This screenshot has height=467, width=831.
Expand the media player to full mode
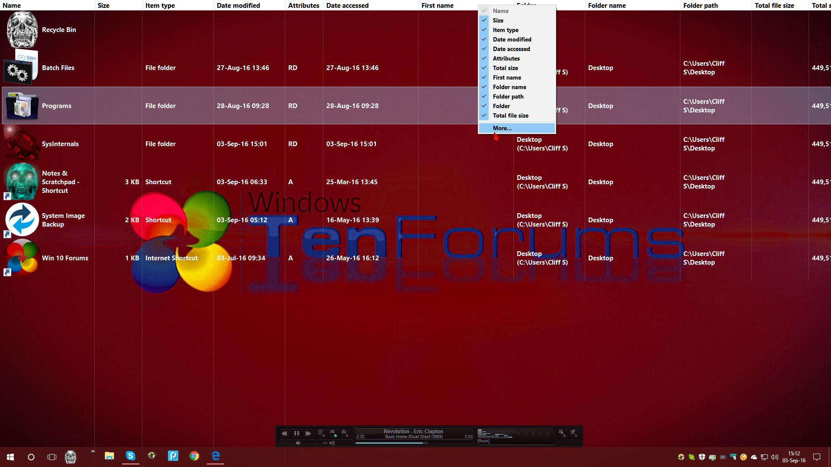573,433
